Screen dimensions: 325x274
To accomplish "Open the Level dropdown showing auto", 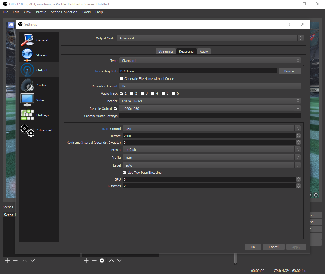I will (211, 165).
